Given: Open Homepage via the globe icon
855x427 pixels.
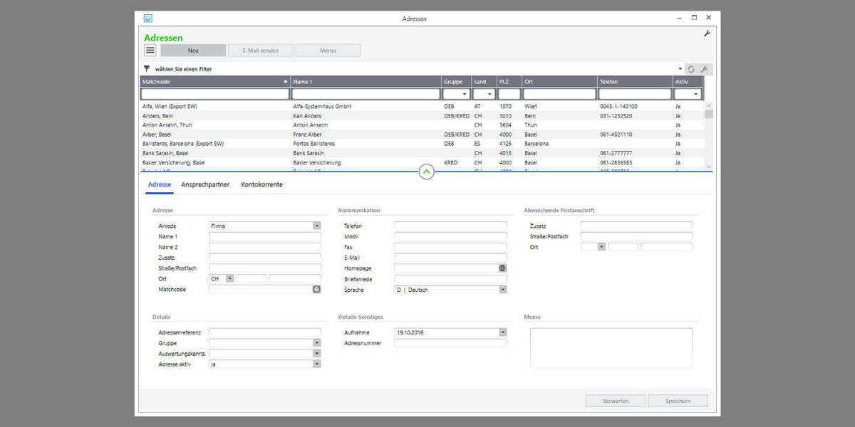Looking at the screenshot, I should [502, 268].
